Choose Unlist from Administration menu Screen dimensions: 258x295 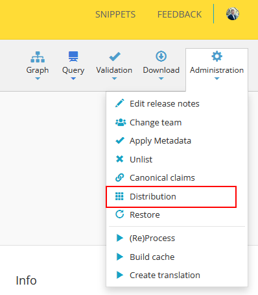coord(177,159)
